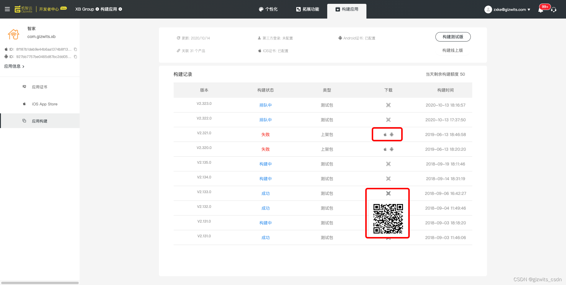Click the QR code icon for V2.322.0
566x285 pixels.
click(388, 120)
